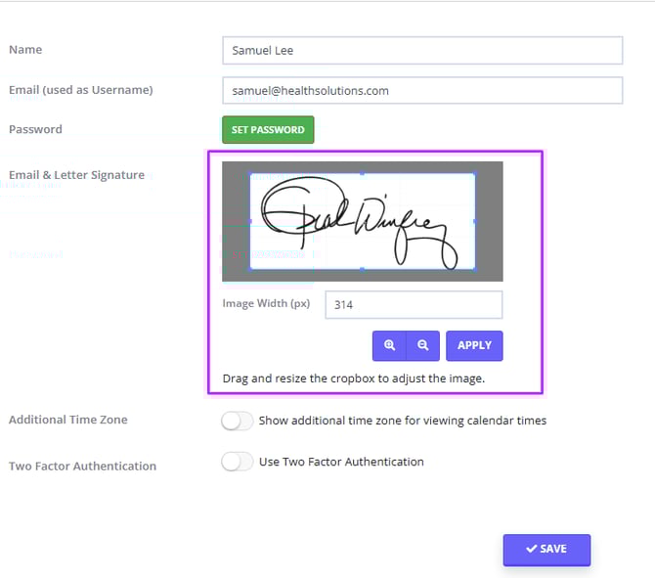Zoom in on the signature image
Viewport: 655px width, 578px height.
[389, 345]
